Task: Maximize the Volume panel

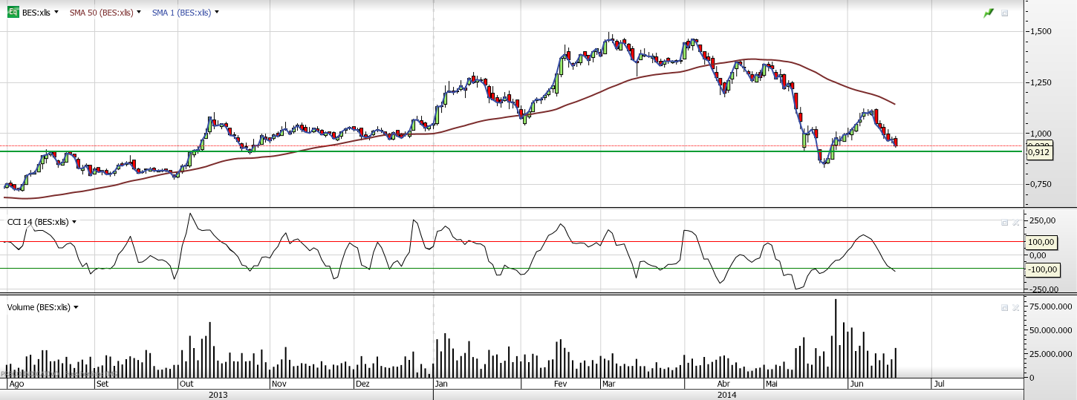Action: (x=1004, y=307)
